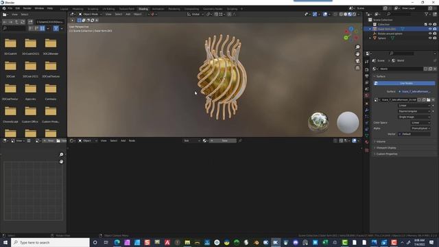Click the open image folder icon in World panel
Screen dimensions: 439x247
(428, 99)
